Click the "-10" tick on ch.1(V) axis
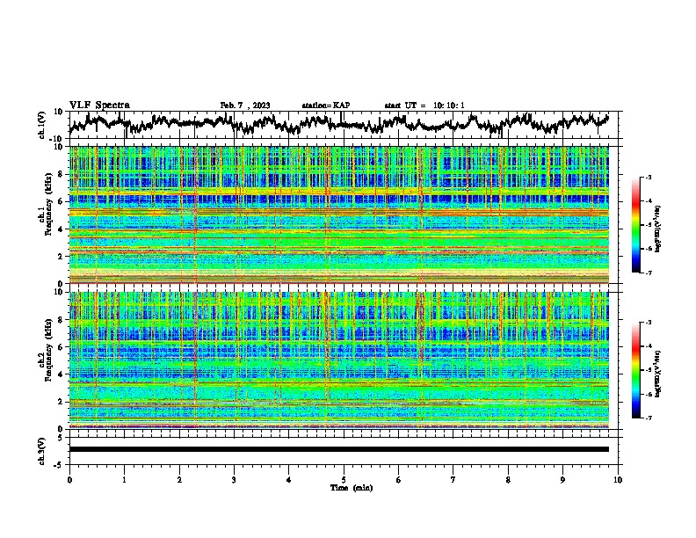 [x=57, y=139]
